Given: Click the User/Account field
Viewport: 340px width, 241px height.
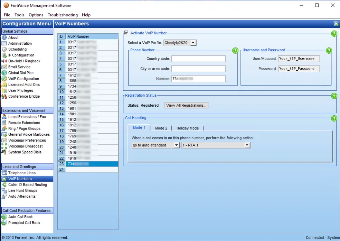Looking at the screenshot, I should [x=299, y=59].
